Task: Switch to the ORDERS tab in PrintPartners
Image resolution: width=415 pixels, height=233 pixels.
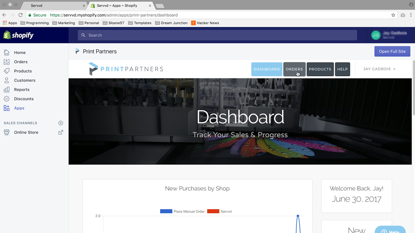Action: [294, 69]
